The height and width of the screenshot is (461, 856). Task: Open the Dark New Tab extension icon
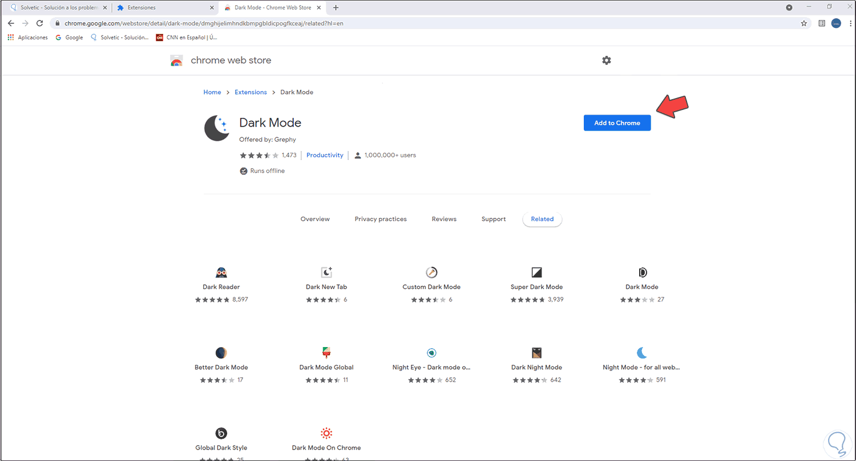[x=326, y=272]
